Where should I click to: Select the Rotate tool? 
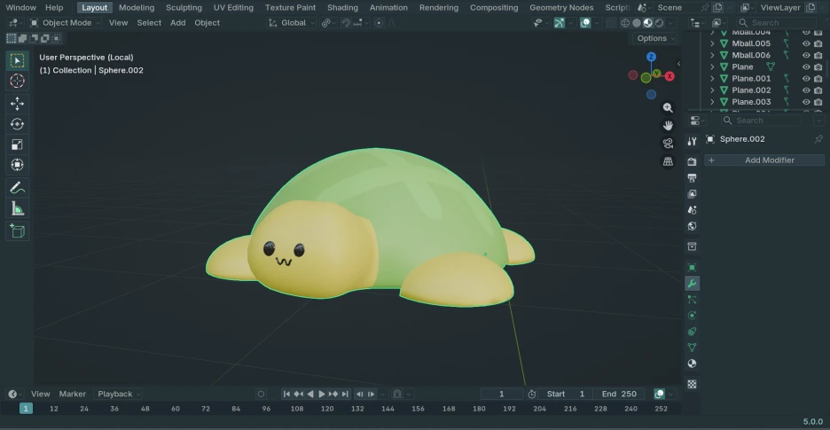tap(17, 124)
